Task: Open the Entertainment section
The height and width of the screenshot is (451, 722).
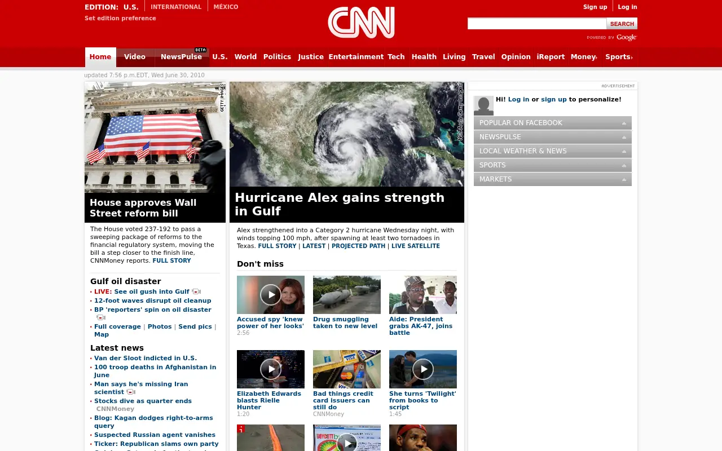Action: pos(356,57)
